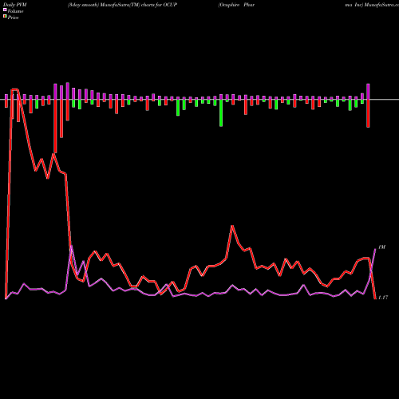This screenshot has height=399, width=399.
Task: Click the '(Ocuphire Phar' company name text
Action: pos(236,5)
